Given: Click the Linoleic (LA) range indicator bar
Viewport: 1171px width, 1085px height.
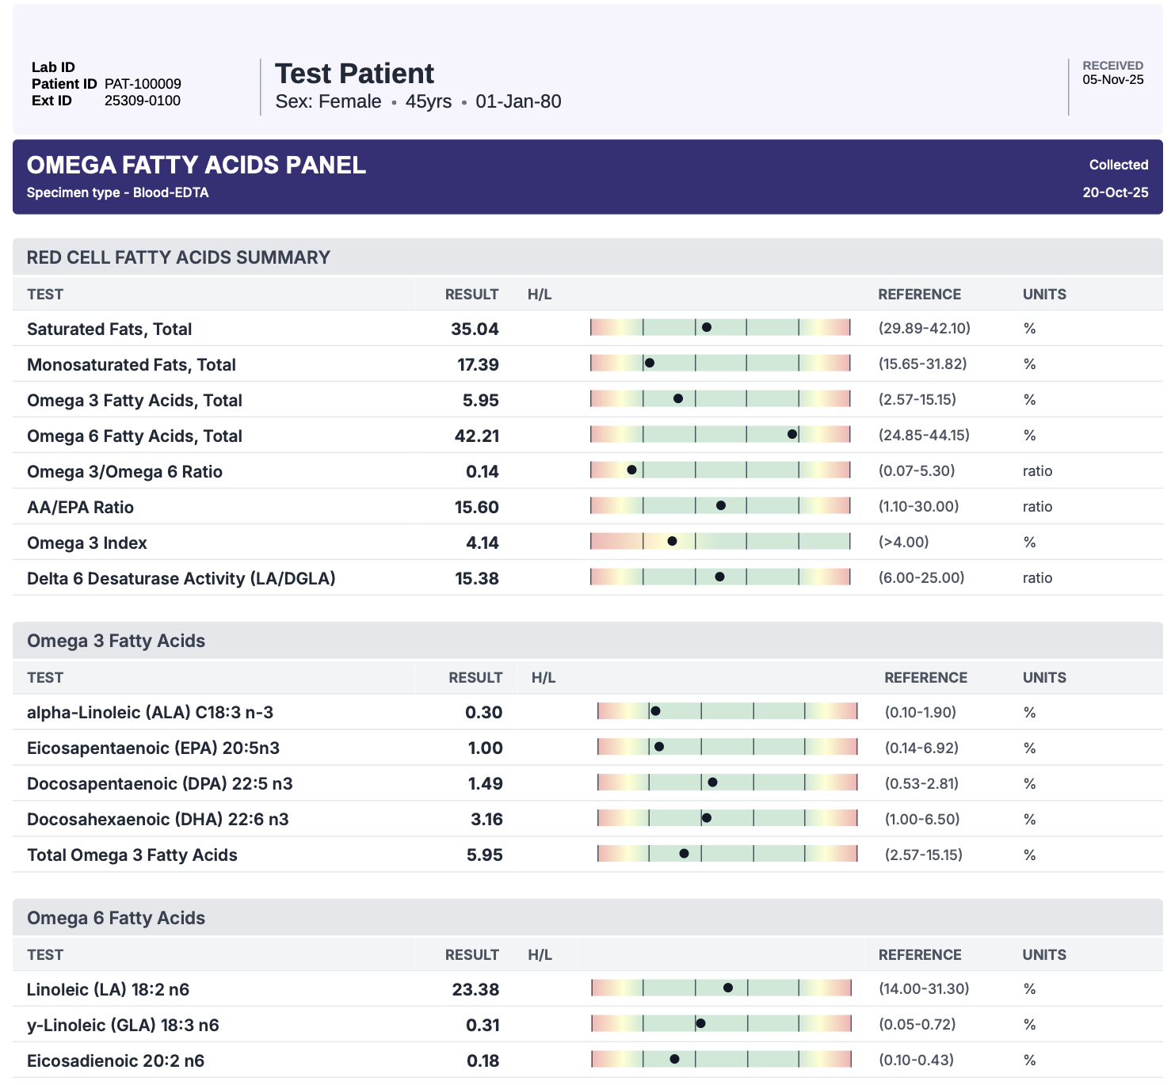Looking at the screenshot, I should pyautogui.click(x=721, y=988).
